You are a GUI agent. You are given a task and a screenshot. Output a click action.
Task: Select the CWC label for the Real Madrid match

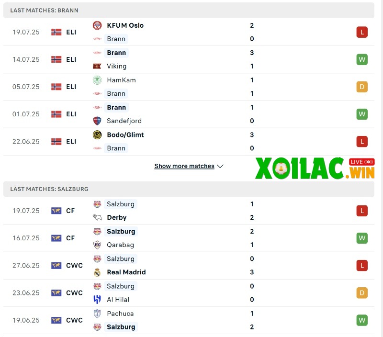click(74, 265)
